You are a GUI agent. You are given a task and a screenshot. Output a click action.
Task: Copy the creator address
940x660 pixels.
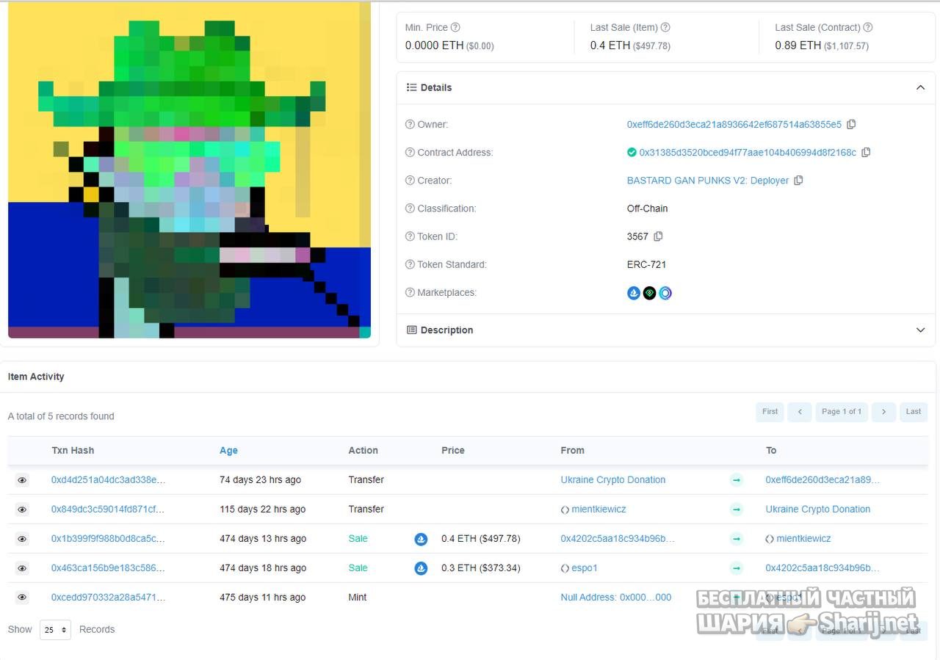pos(798,181)
